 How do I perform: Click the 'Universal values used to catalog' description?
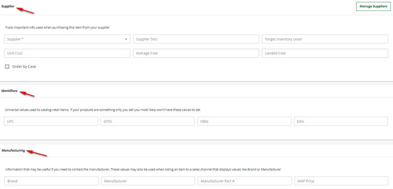pos(102,110)
